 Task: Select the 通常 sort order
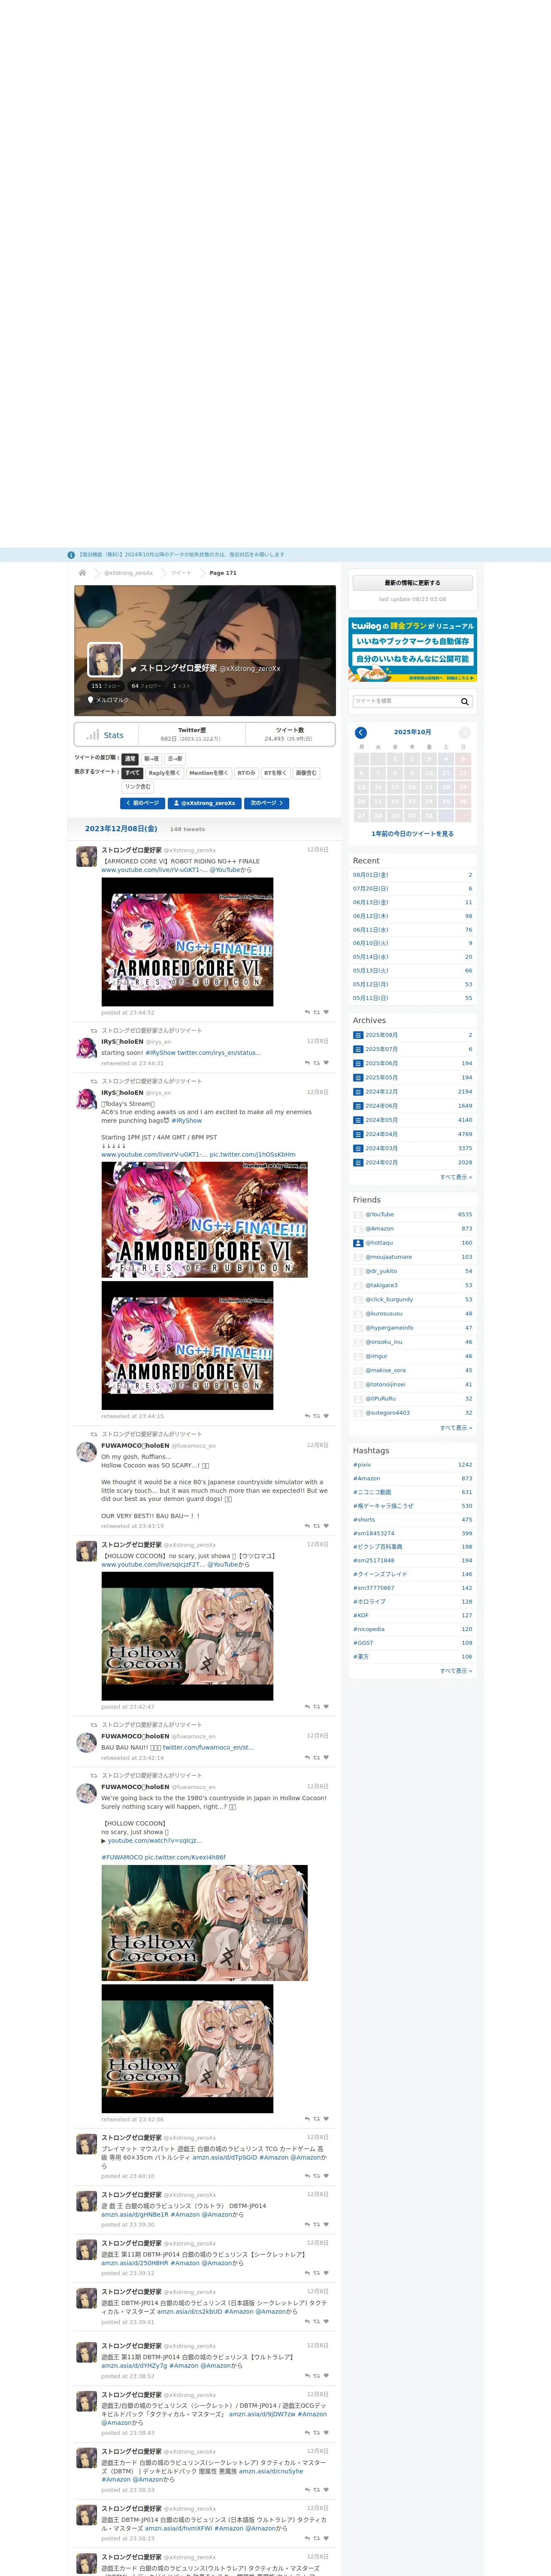click(130, 759)
